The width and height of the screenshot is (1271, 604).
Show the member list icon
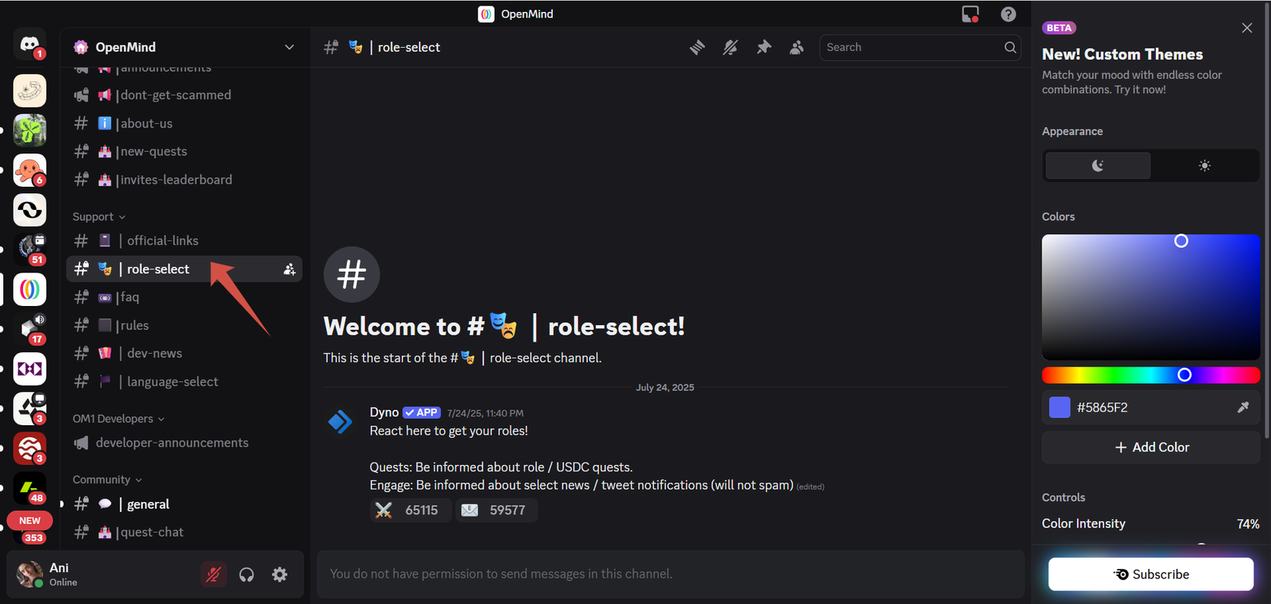tap(797, 48)
